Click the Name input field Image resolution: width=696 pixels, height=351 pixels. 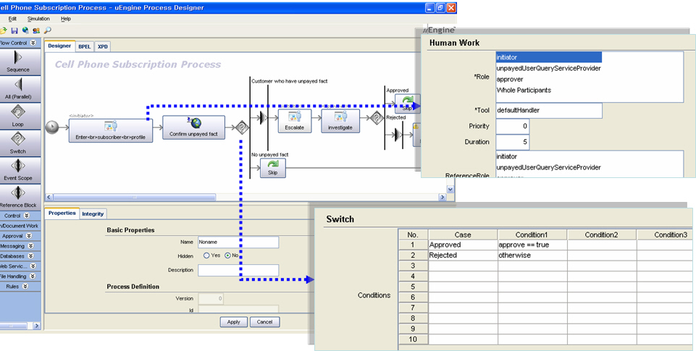click(x=238, y=242)
